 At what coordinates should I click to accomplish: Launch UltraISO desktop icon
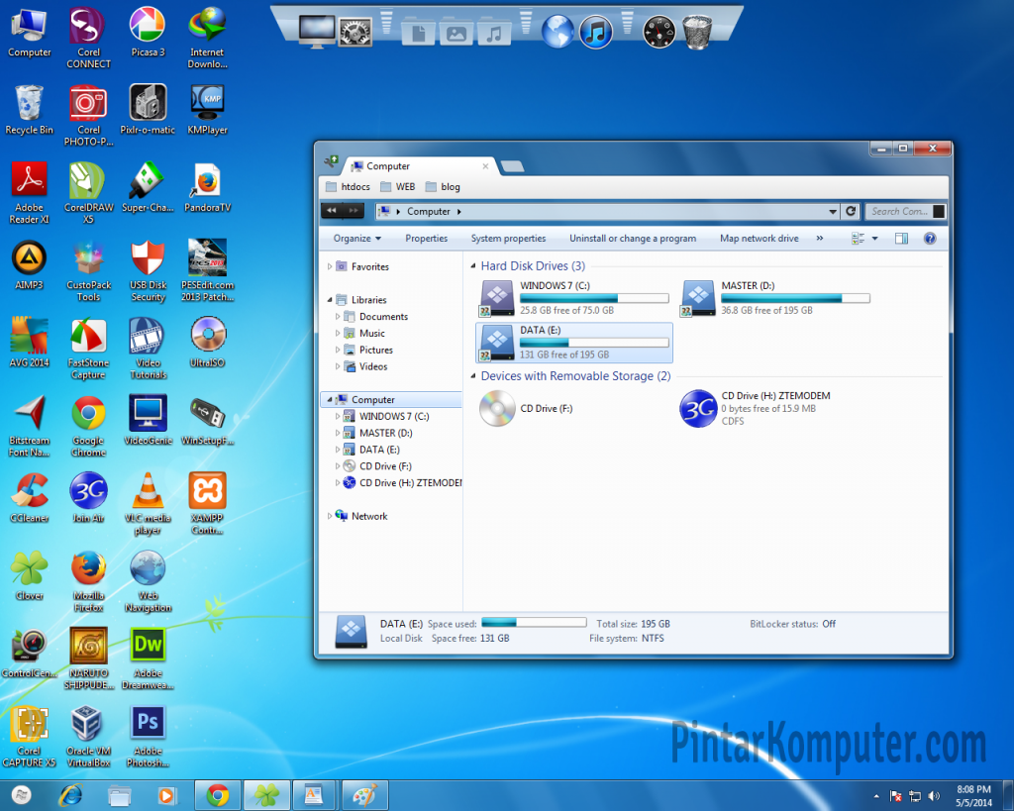[207, 343]
